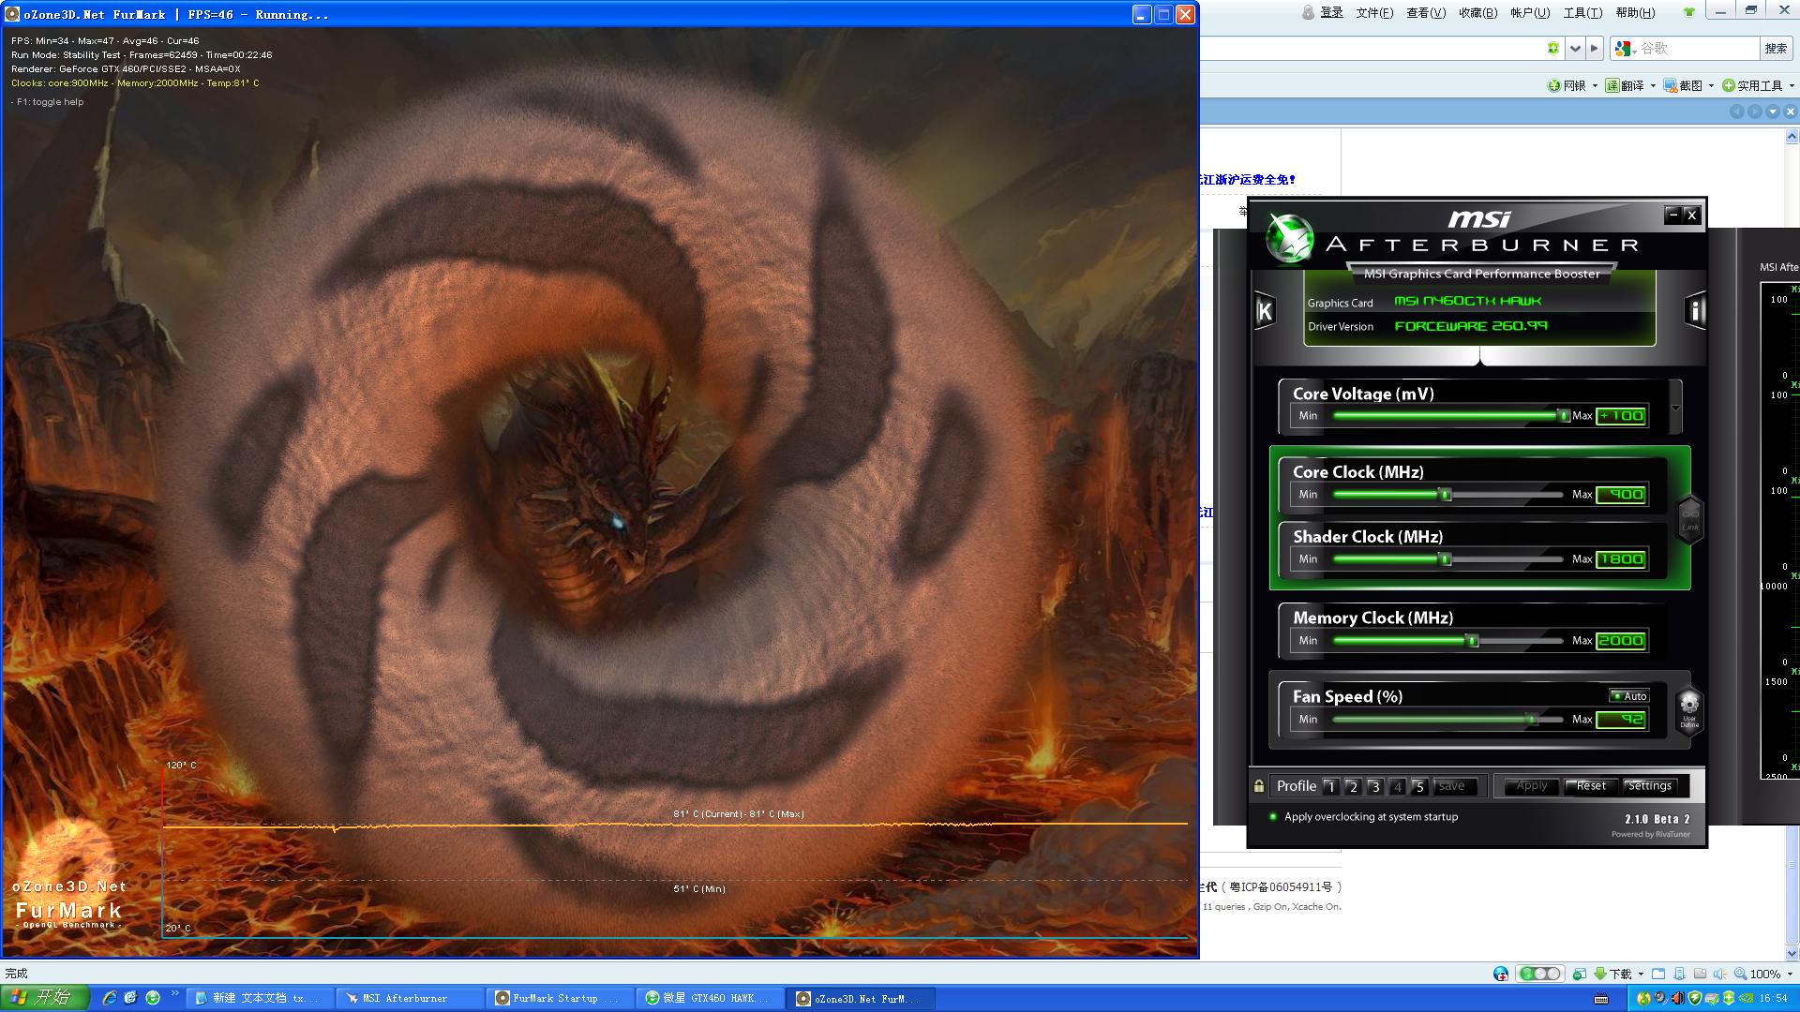Toggle Auto fan speed control
Viewport: 1800px width, 1012px height.
(1629, 696)
